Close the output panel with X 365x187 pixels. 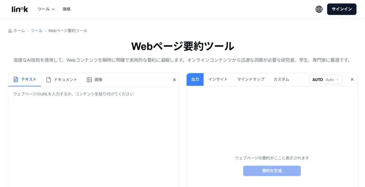[x=352, y=79]
